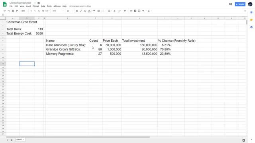Star the spreadsheet
This screenshot has height=143, width=255.
pyautogui.click(x=35, y=3)
